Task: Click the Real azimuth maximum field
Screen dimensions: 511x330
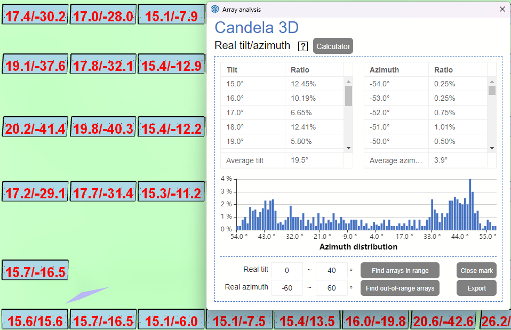Action: pos(332,288)
